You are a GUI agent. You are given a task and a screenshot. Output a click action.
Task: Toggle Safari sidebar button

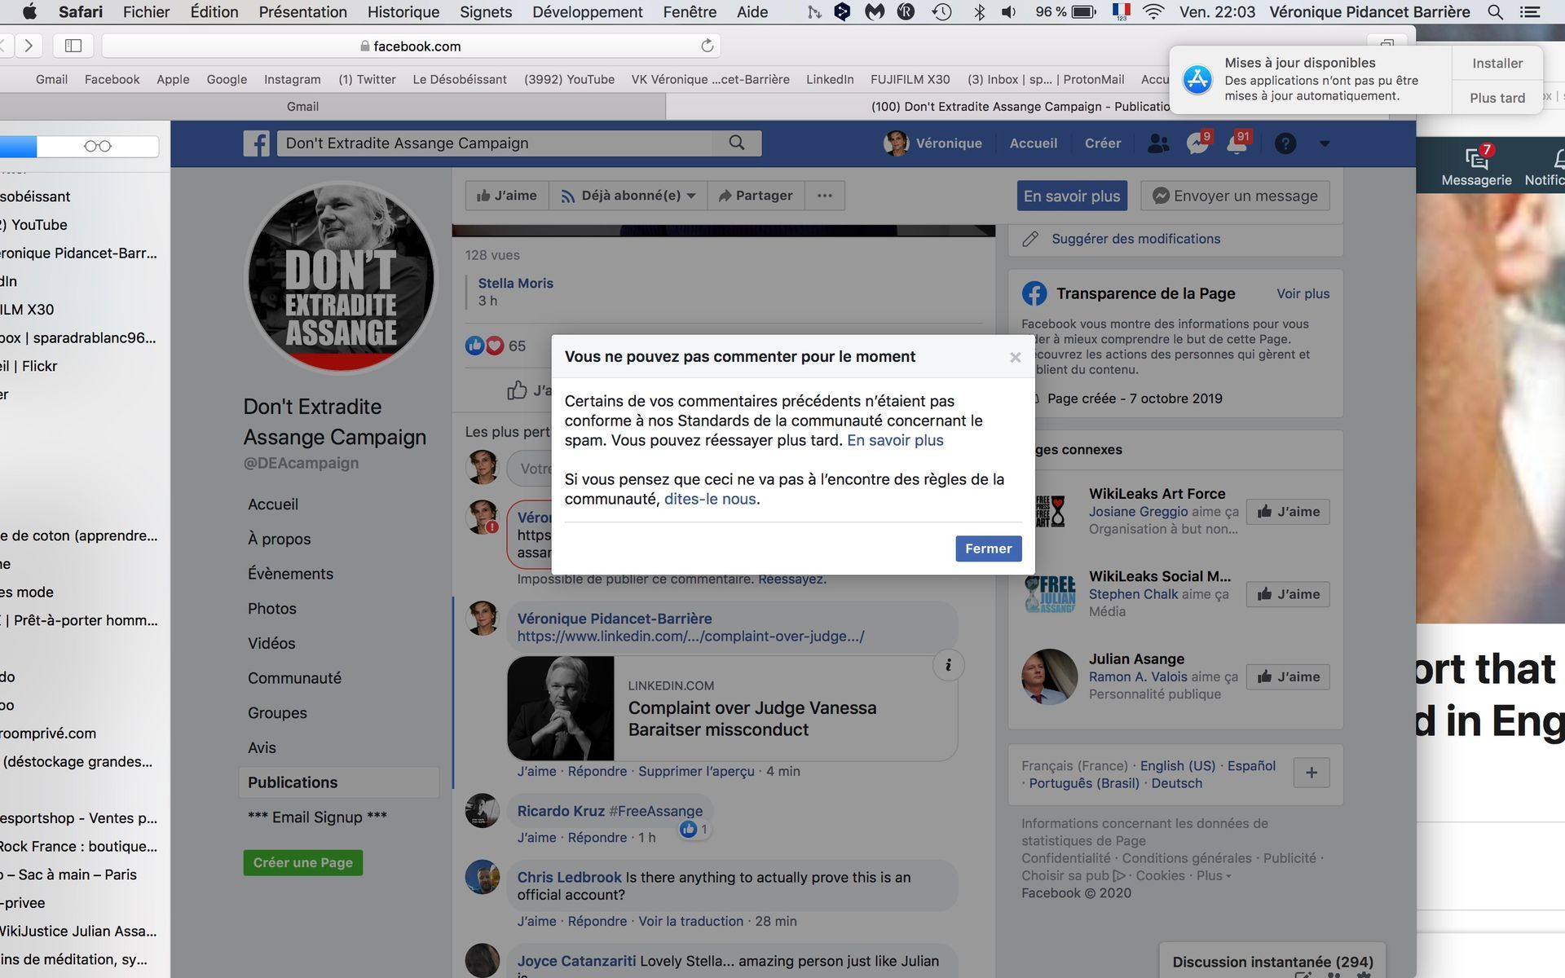73,46
